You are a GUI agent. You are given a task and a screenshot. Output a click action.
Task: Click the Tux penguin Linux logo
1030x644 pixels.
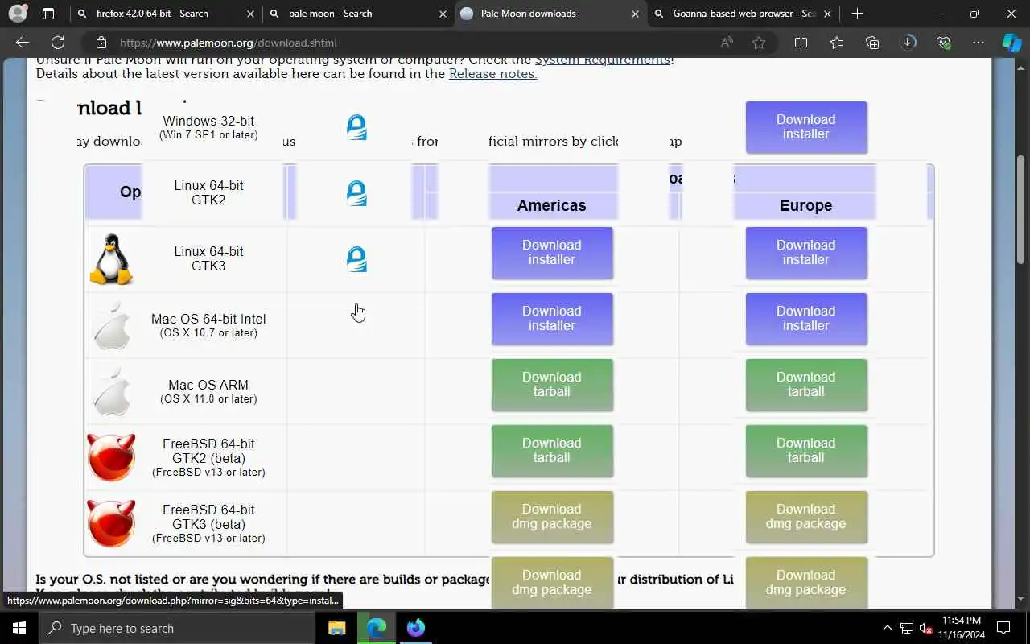(x=111, y=259)
